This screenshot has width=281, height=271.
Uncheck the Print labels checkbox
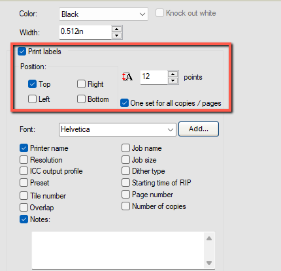pos(22,52)
